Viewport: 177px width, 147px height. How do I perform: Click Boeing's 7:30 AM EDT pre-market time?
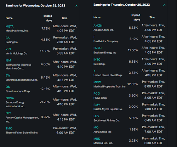(x=65, y=42)
